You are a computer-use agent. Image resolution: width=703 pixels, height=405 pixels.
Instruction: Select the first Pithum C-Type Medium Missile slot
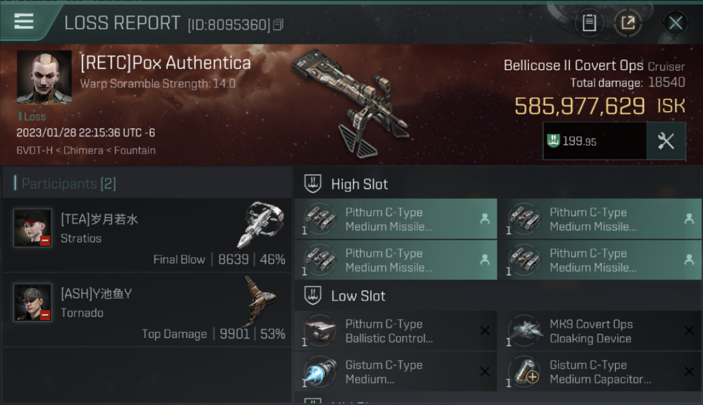[396, 219]
